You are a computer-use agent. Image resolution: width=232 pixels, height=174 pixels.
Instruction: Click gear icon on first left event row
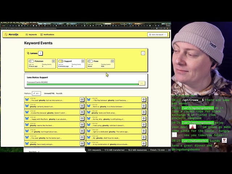point(82,100)
